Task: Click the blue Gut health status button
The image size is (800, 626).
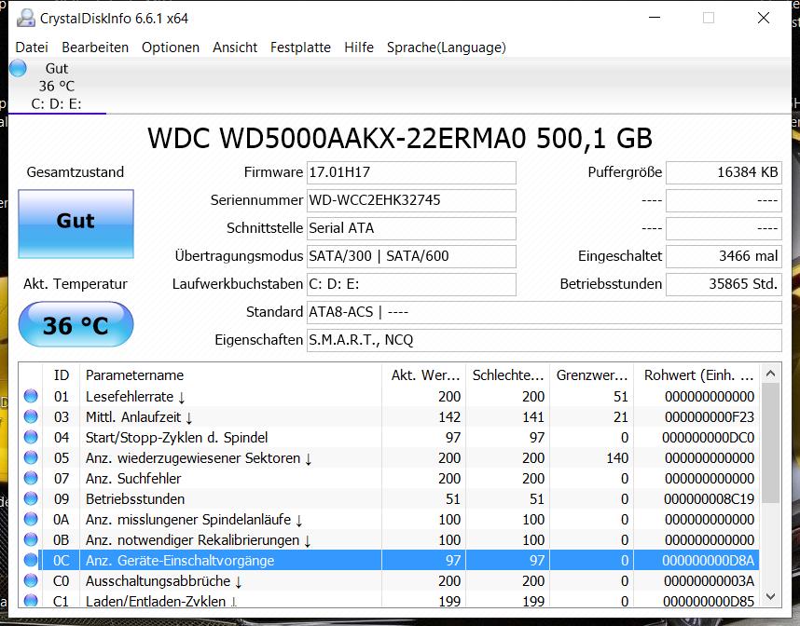Action: [76, 224]
